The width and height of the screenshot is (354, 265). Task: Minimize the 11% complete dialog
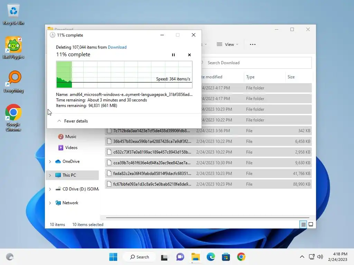(162, 35)
